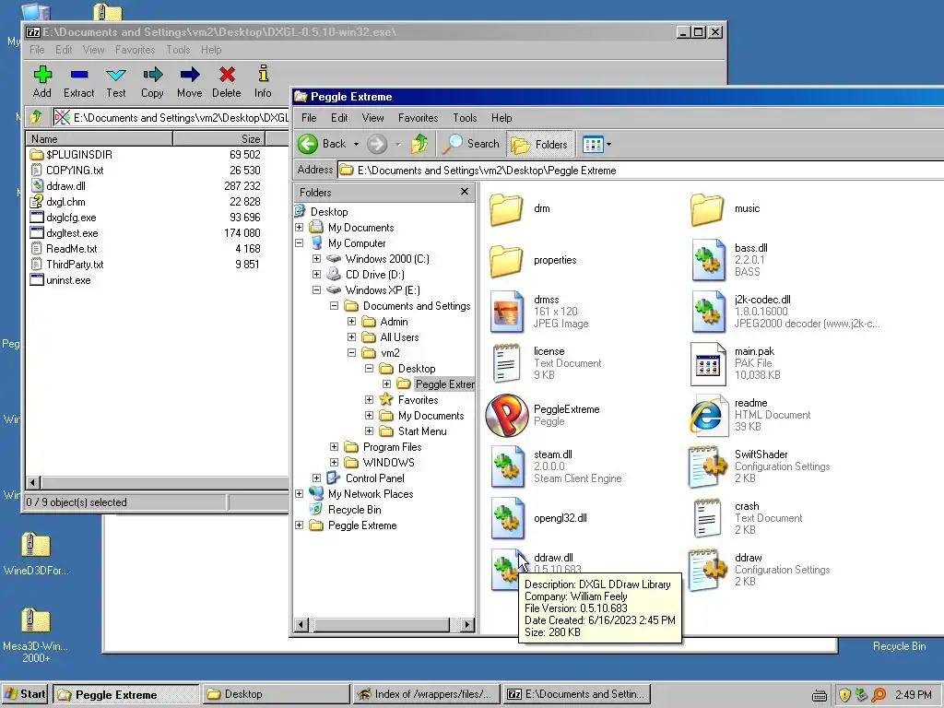Open the Back history dropdown arrow
This screenshot has width=944, height=708.
click(356, 145)
